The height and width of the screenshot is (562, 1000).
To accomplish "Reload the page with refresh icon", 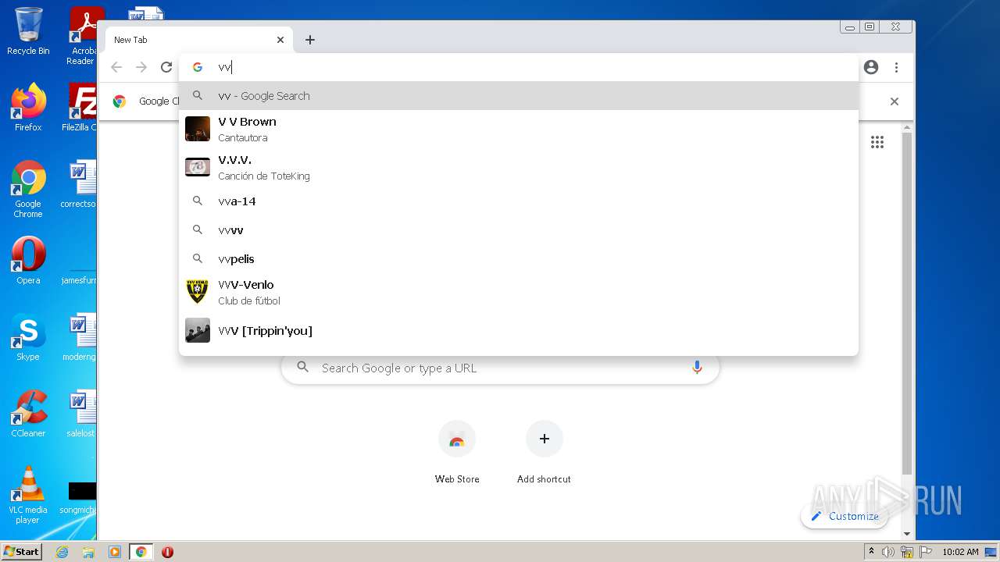I will click(166, 67).
